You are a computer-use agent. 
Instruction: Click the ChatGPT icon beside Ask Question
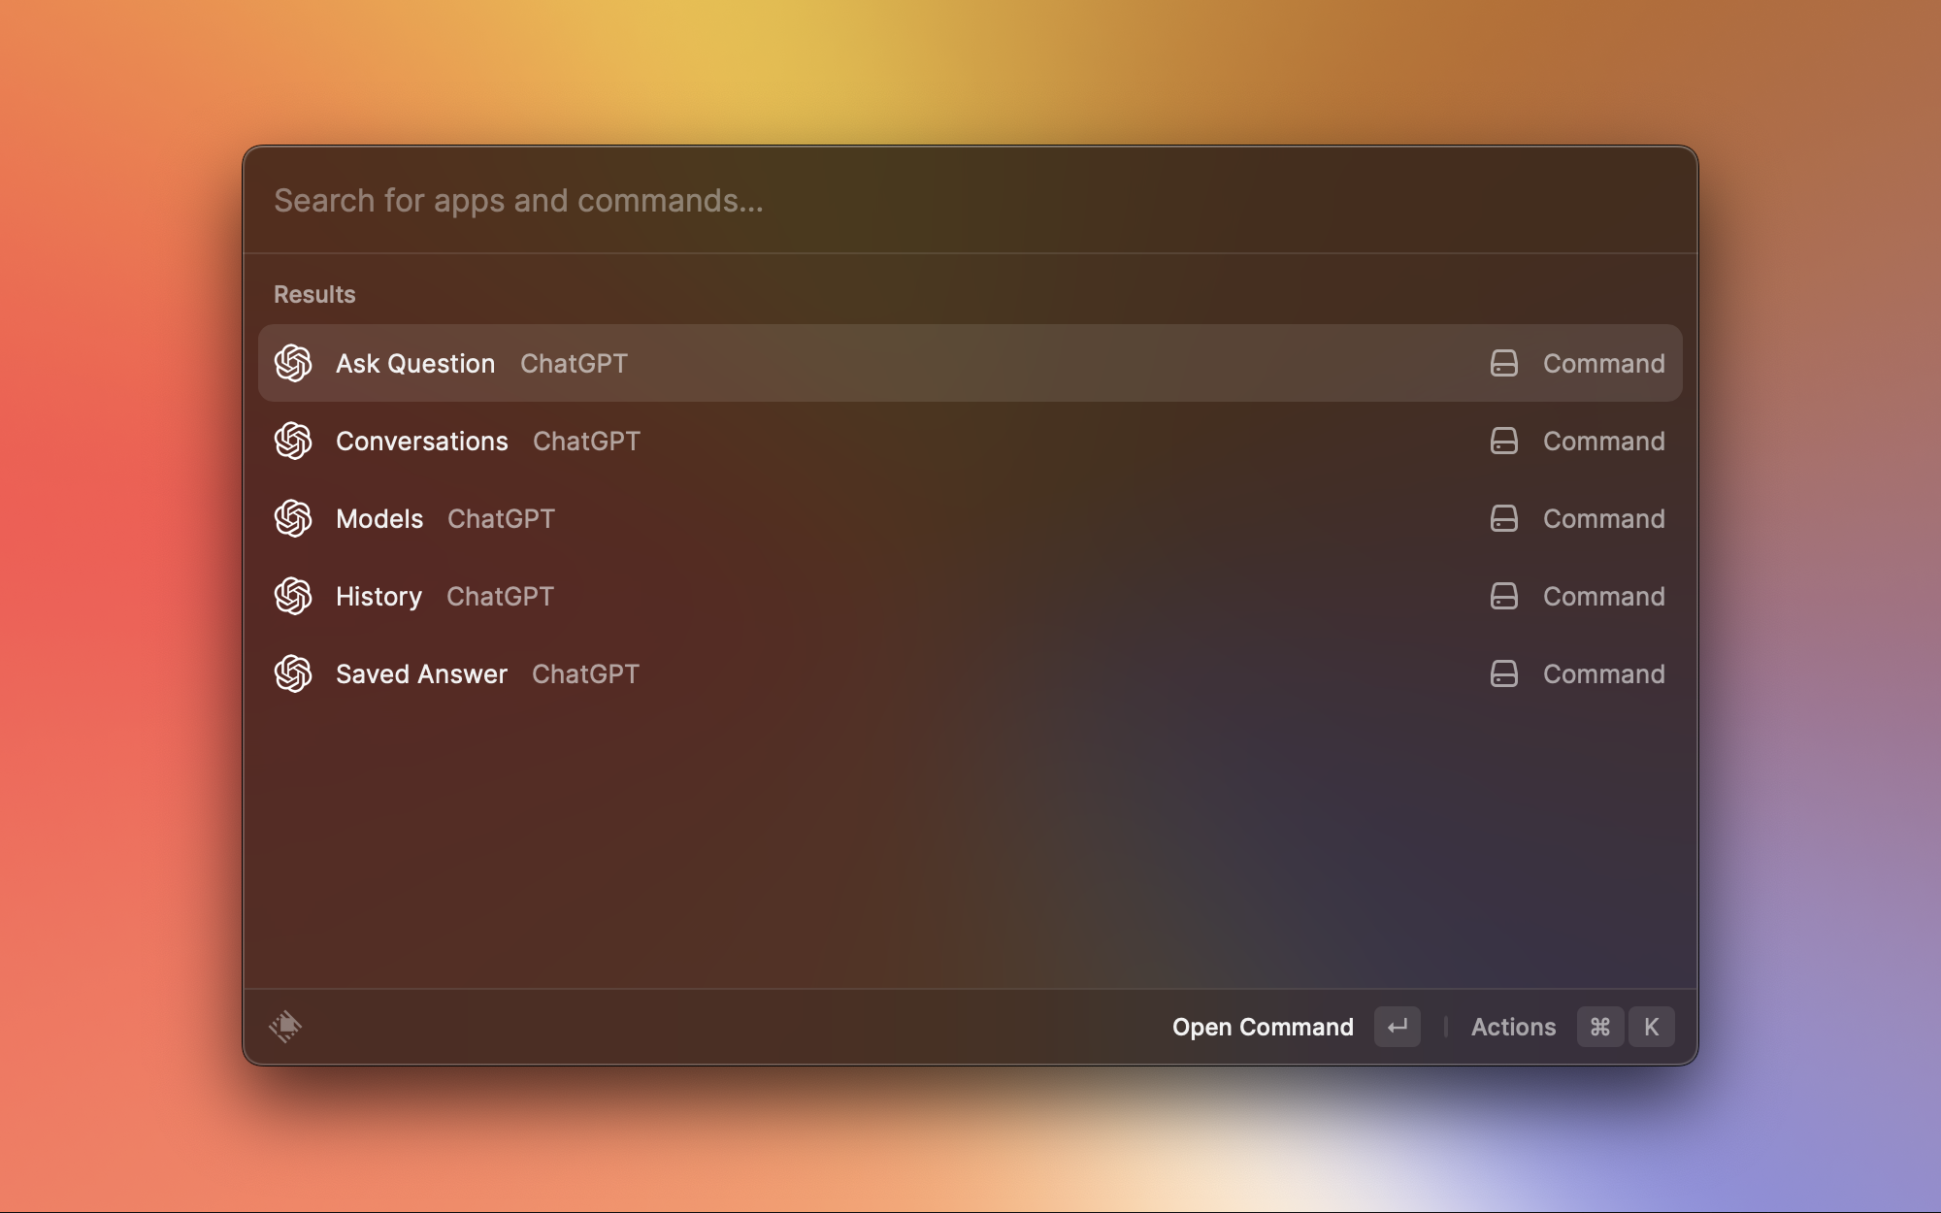293,363
